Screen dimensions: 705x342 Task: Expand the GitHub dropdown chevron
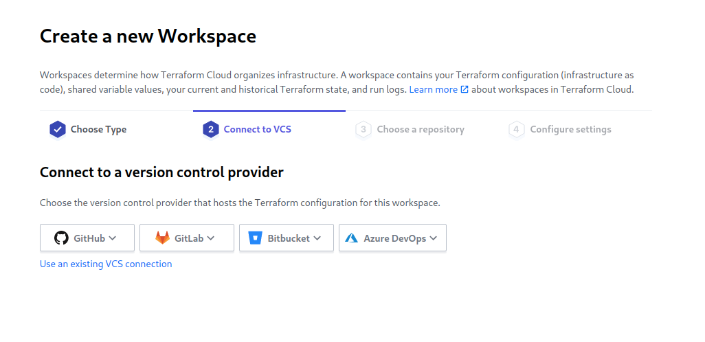113,238
